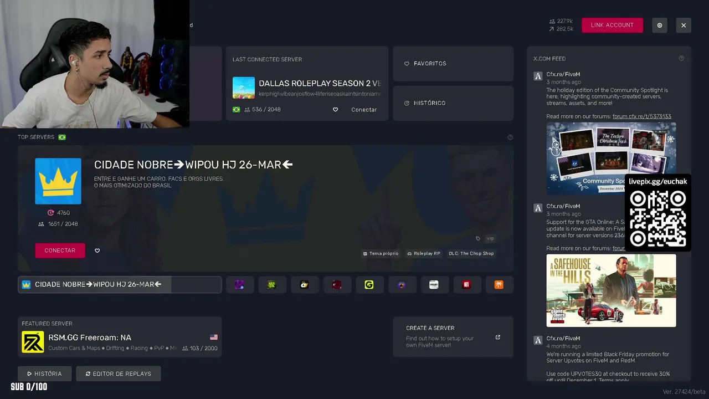Select the dark maroon server icon tile

click(x=337, y=284)
